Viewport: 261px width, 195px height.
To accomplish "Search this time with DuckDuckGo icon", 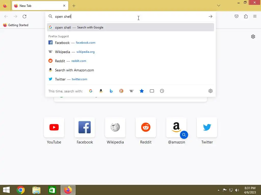I will click(x=121, y=91).
